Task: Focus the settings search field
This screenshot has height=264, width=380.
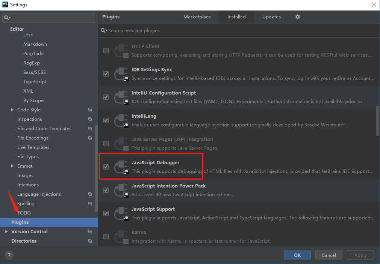Action: pyautogui.click(x=48, y=18)
